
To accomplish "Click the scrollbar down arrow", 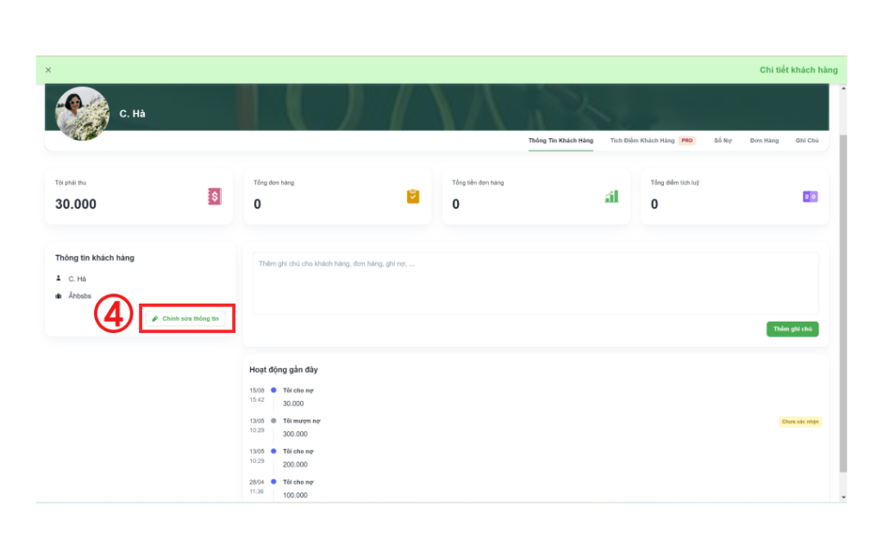I will point(842,498).
